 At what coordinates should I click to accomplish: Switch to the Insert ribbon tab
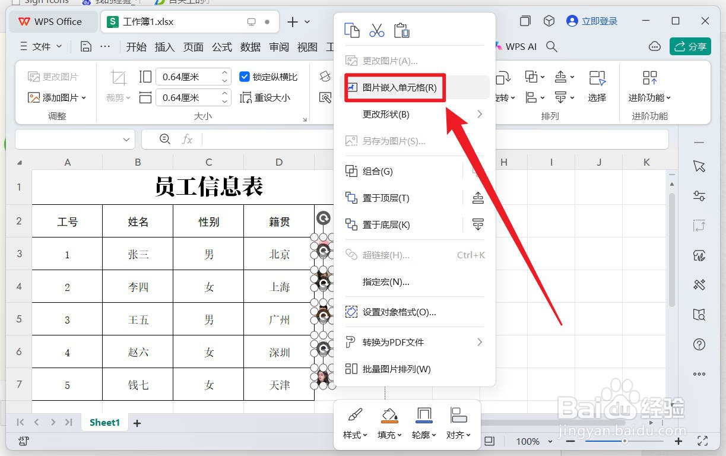[x=164, y=46]
